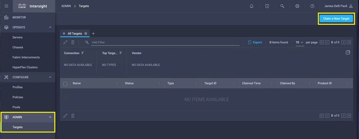Go to last page, top pager
Viewport: 359px width, 139px height.
(349, 42)
